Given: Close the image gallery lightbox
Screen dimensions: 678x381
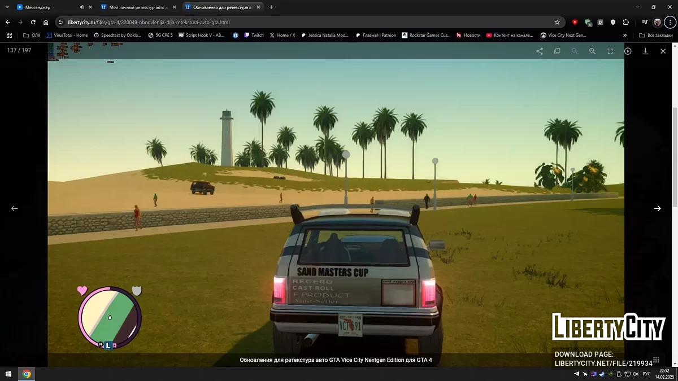Looking at the screenshot, I should [x=663, y=51].
